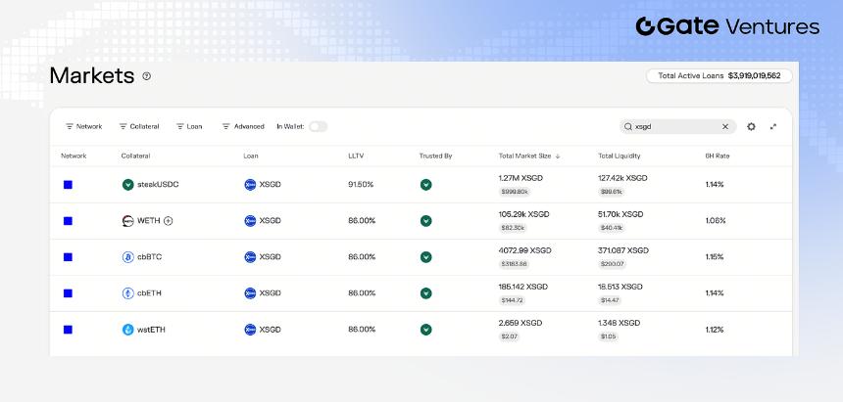This screenshot has width=843, height=402.
Task: Click the cbETH collateral icon
Action: pyautogui.click(x=128, y=293)
